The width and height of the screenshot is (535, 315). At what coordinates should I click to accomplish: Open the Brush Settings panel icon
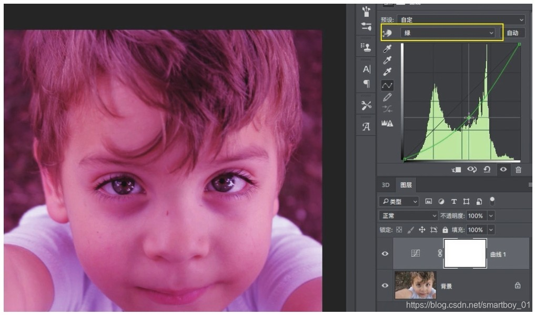coord(366,26)
